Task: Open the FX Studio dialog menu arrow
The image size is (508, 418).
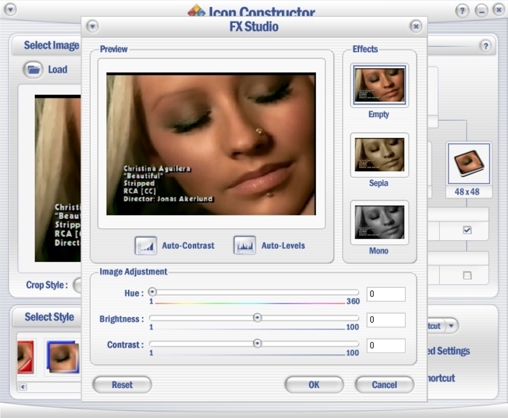Action: tap(92, 26)
